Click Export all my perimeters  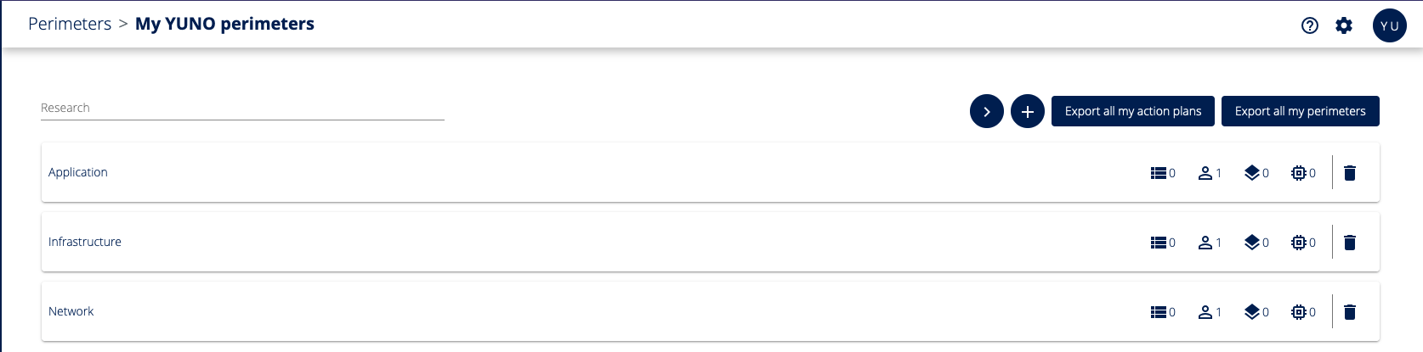point(1301,111)
